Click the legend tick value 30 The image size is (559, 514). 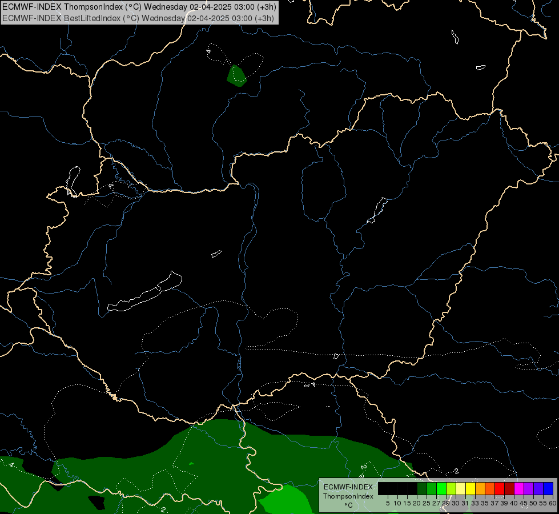pos(456,503)
